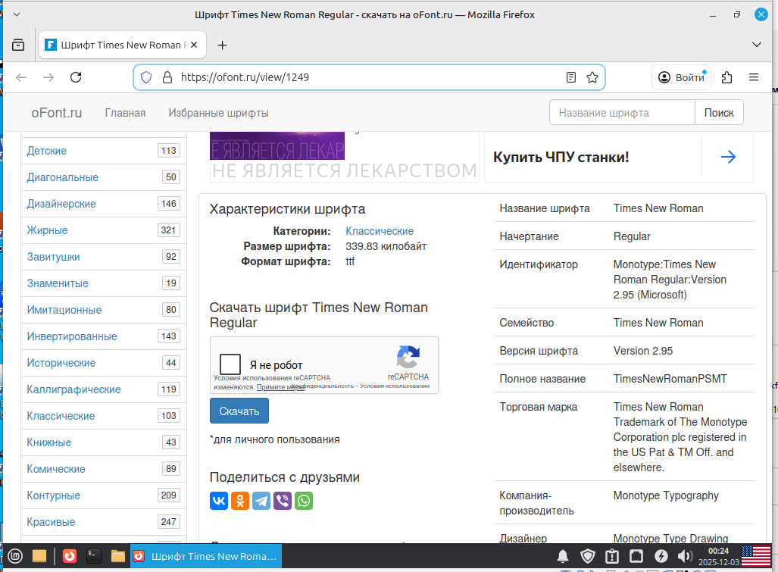
Task: Expand the list all tabs chevron
Action: (x=757, y=45)
